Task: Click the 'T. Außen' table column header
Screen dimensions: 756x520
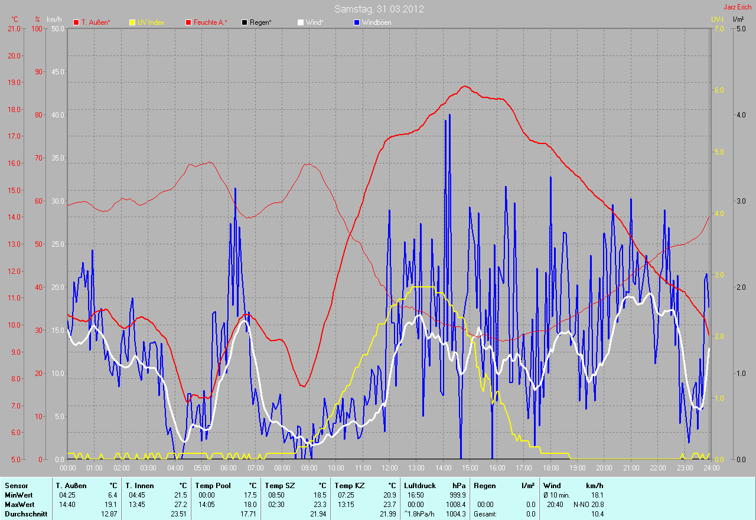Action: pyautogui.click(x=71, y=486)
